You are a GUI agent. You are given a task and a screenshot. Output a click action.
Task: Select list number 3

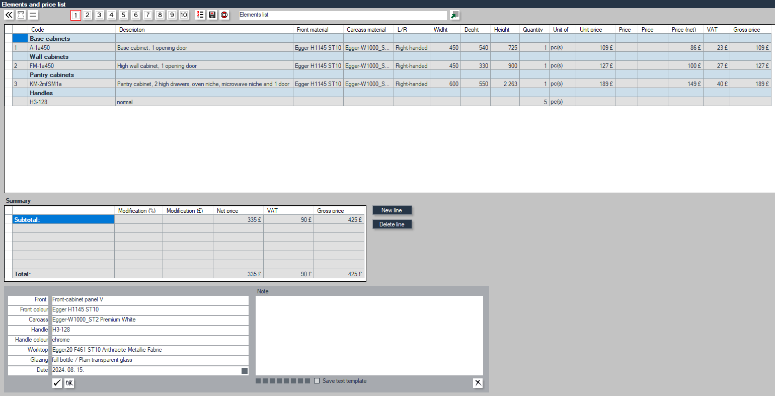100,15
